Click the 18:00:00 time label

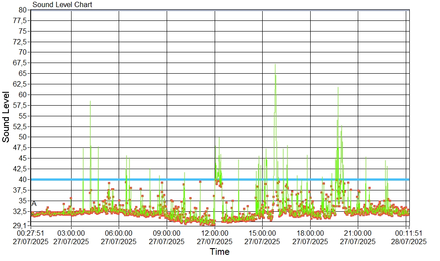[310, 233]
